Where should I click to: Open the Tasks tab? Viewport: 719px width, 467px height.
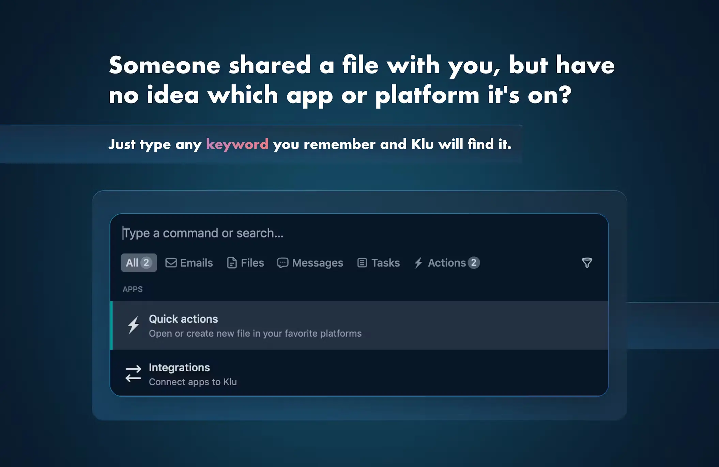pyautogui.click(x=385, y=263)
